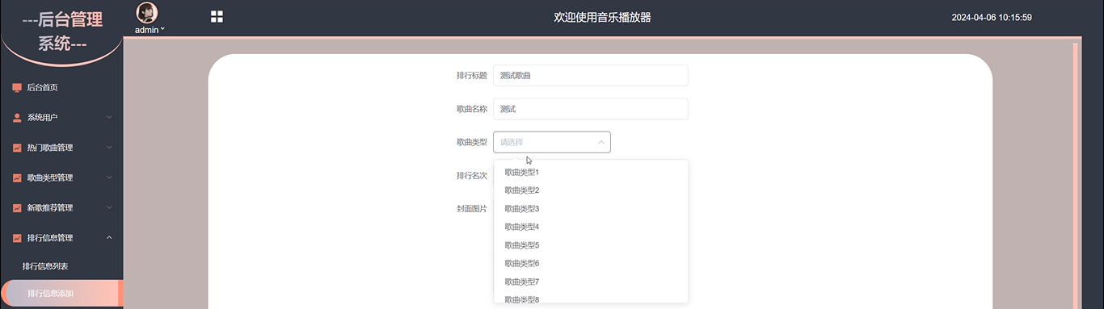Click the 封面图片 field label
This screenshot has height=309, width=1104.
pos(471,208)
